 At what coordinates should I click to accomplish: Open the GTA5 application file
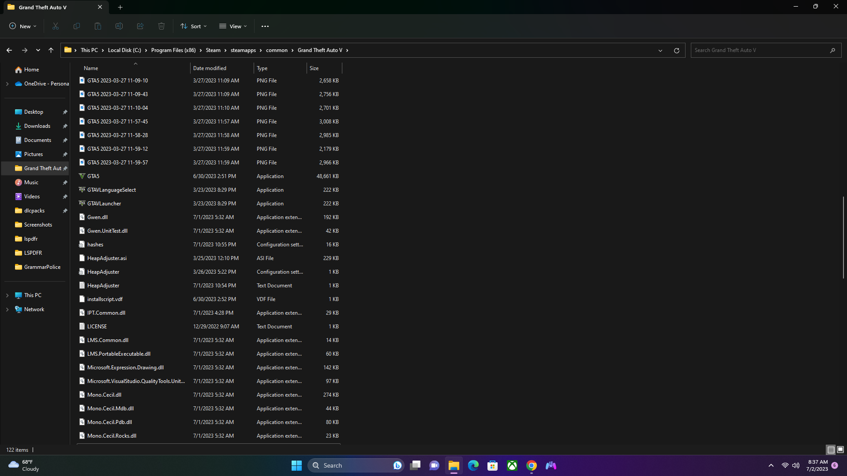tap(93, 176)
